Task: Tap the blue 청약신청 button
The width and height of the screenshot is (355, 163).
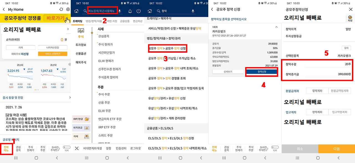Action: point(262,71)
